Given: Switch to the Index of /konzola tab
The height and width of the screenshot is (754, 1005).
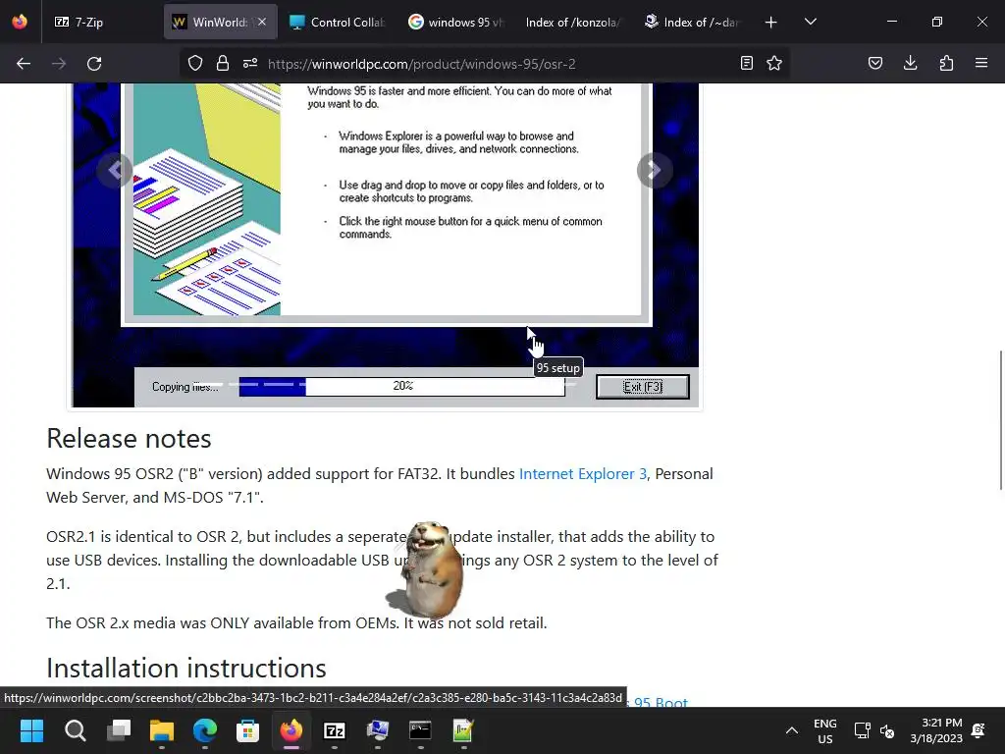Looking at the screenshot, I should [x=572, y=22].
